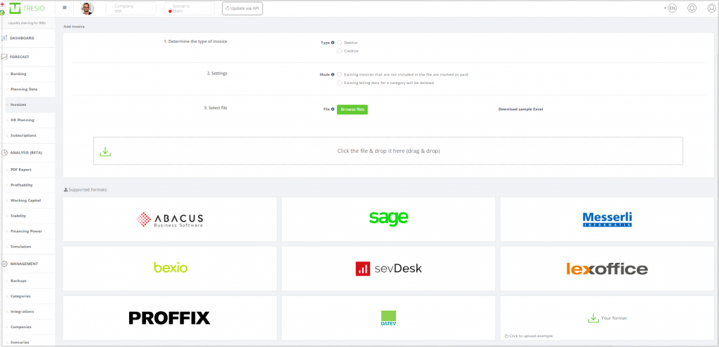Open the EN language selector
719x347 pixels.
[x=671, y=8]
